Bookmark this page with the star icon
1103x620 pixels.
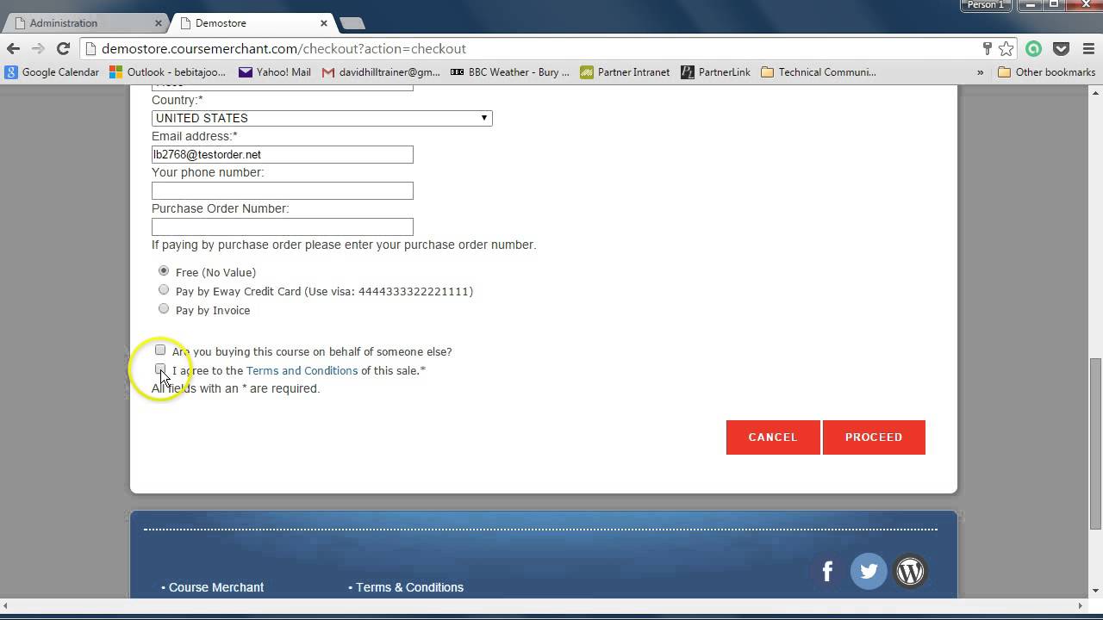point(1006,49)
